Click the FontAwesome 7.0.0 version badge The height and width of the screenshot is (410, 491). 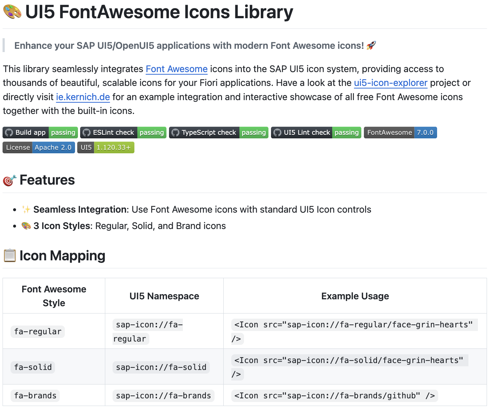pyautogui.click(x=400, y=133)
